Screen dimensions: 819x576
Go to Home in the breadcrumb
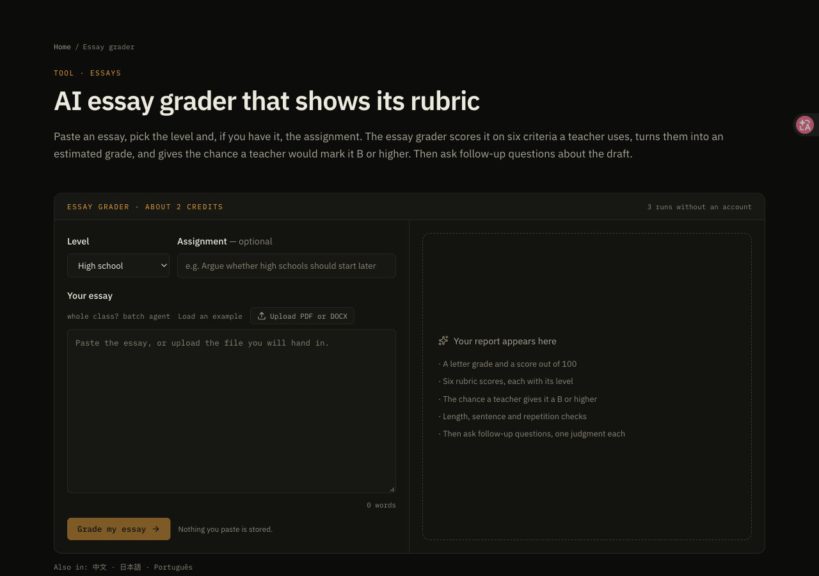click(x=62, y=47)
